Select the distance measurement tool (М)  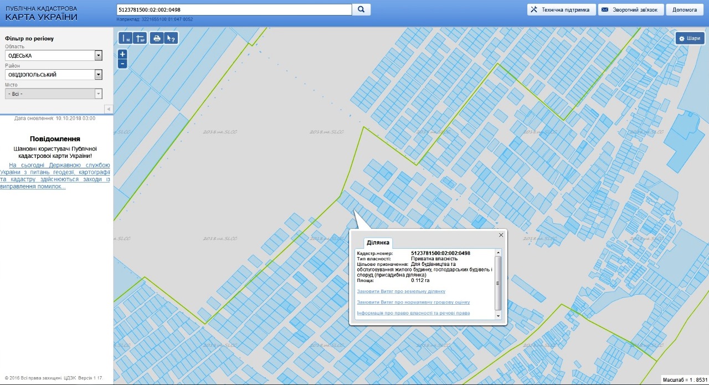click(126, 38)
